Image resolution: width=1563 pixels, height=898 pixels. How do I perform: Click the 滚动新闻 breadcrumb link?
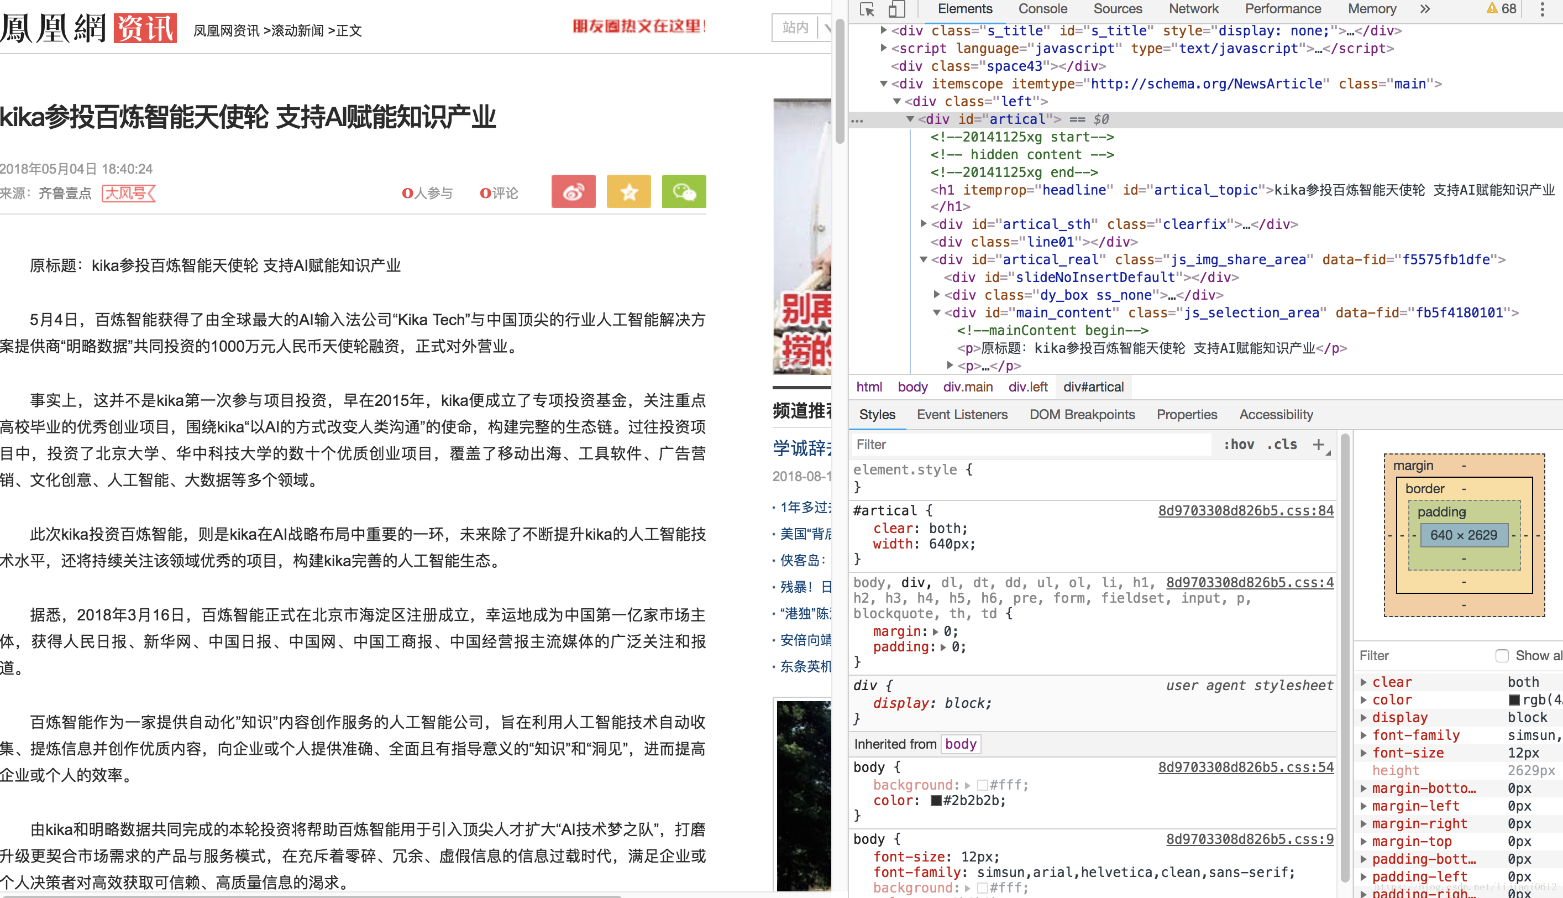pyautogui.click(x=297, y=30)
